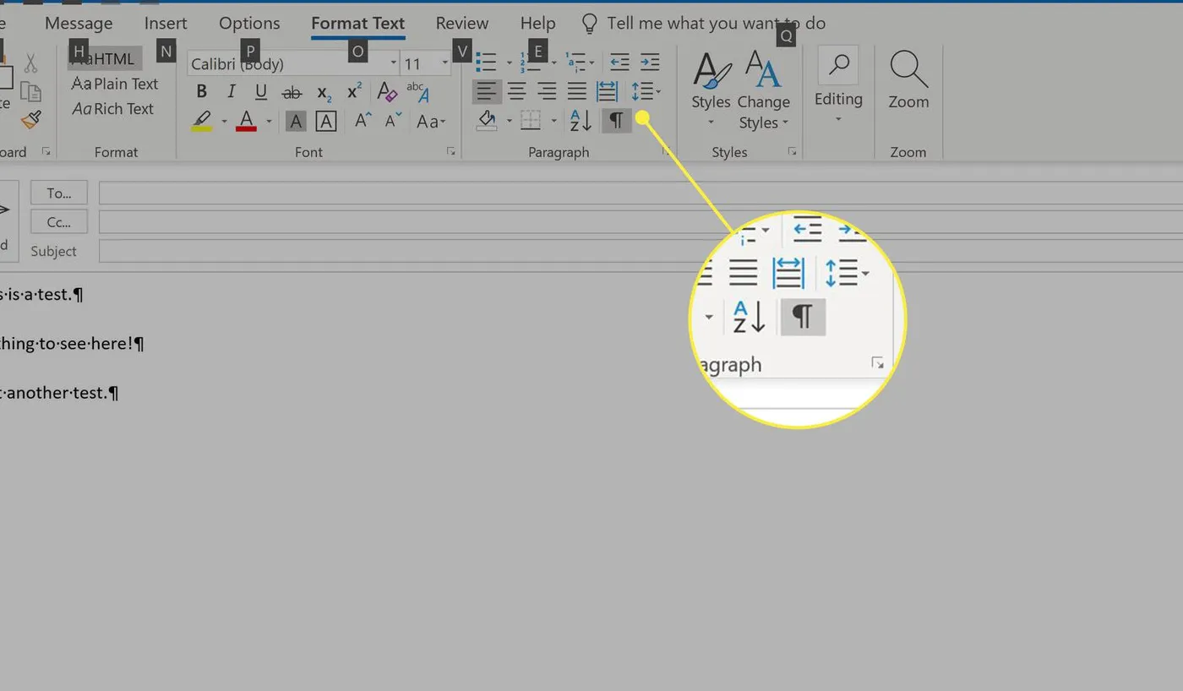1183x691 pixels.
Task: Toggle italic formatting on
Action: (231, 91)
